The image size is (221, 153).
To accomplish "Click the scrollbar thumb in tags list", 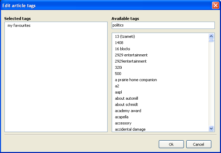I will coord(211,40).
